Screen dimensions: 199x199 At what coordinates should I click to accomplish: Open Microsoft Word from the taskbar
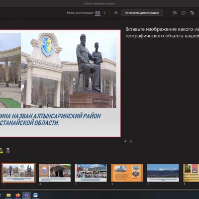click(x=35, y=195)
